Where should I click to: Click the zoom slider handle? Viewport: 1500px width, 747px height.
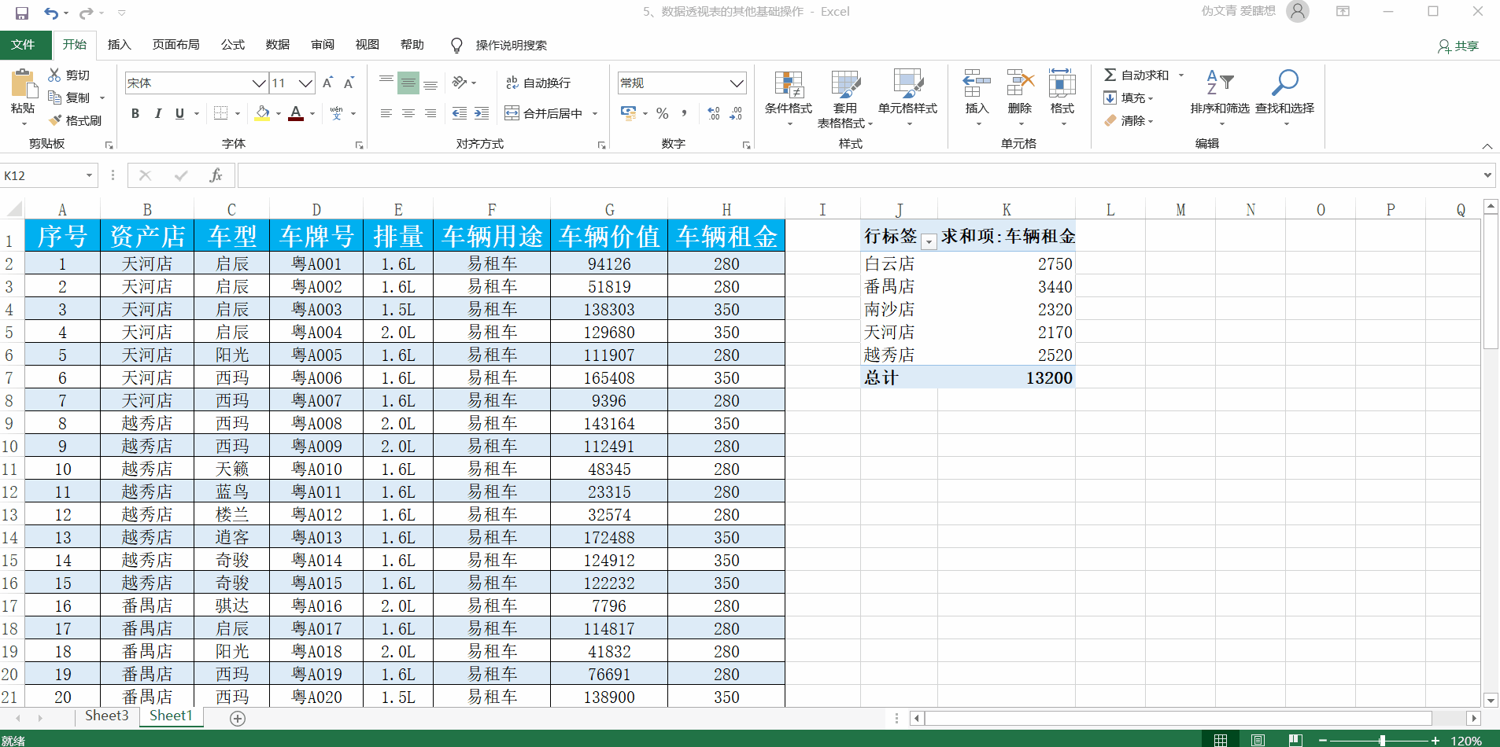tap(1382, 740)
